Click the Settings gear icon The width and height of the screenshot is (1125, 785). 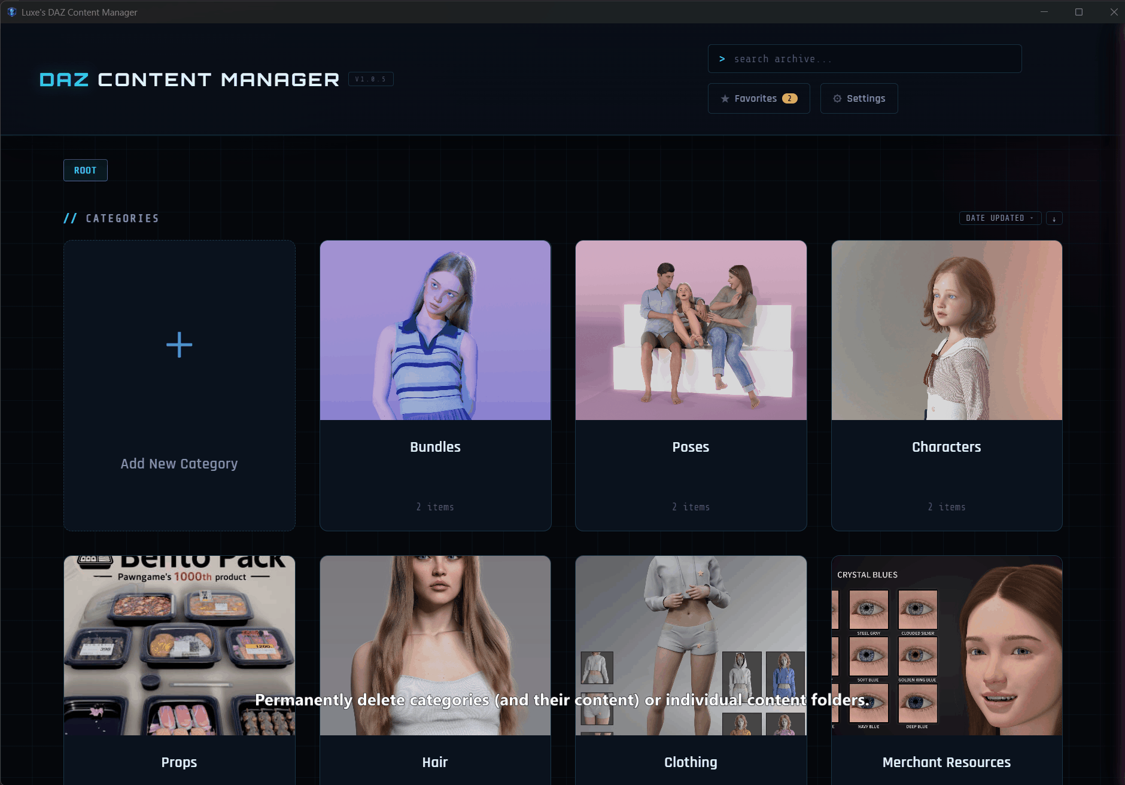pos(837,99)
